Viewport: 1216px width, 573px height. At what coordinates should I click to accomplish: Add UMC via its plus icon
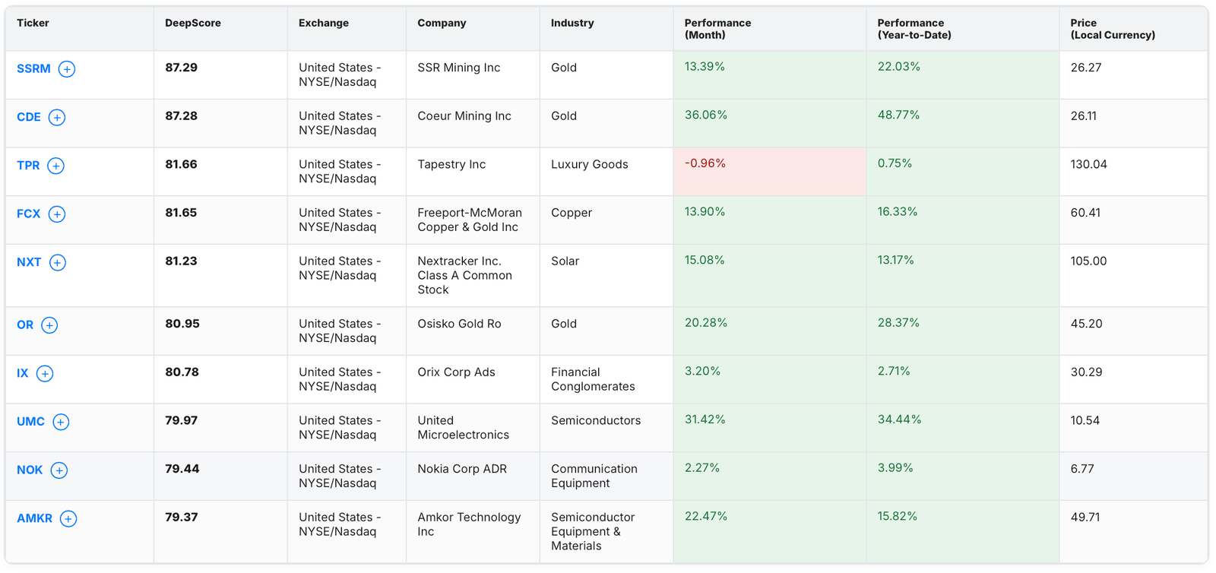[61, 423]
